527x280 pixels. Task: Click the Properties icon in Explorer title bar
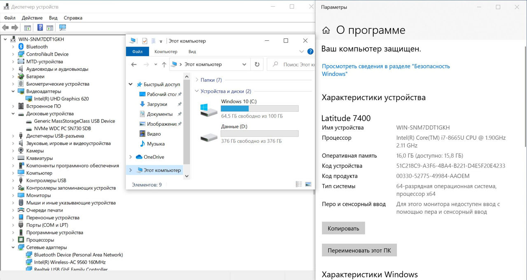pos(145,41)
